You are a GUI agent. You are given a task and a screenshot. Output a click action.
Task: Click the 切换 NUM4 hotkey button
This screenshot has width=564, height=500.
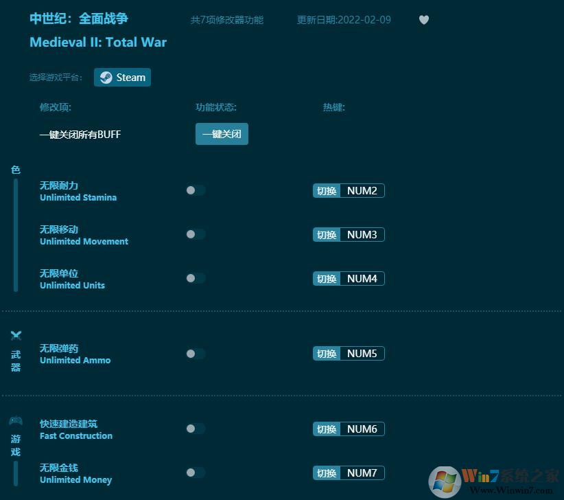coord(348,278)
